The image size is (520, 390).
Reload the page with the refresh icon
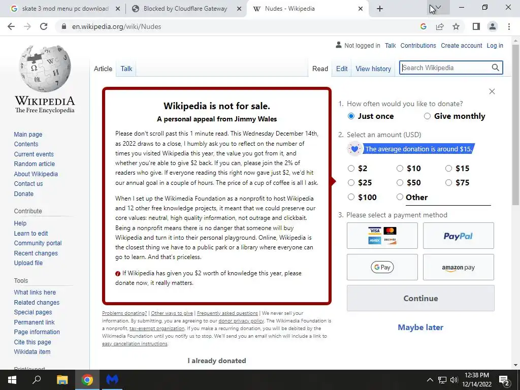pyautogui.click(x=44, y=26)
